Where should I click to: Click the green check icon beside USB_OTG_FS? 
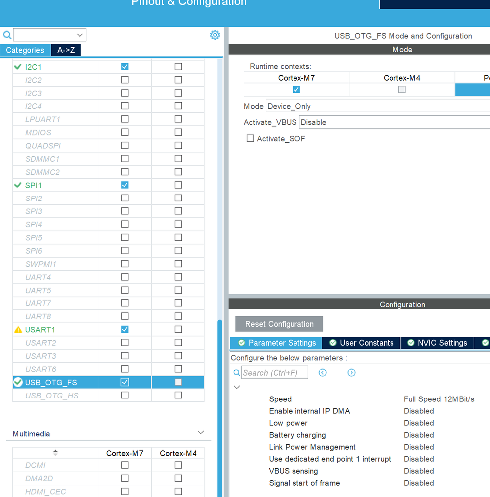click(x=18, y=382)
